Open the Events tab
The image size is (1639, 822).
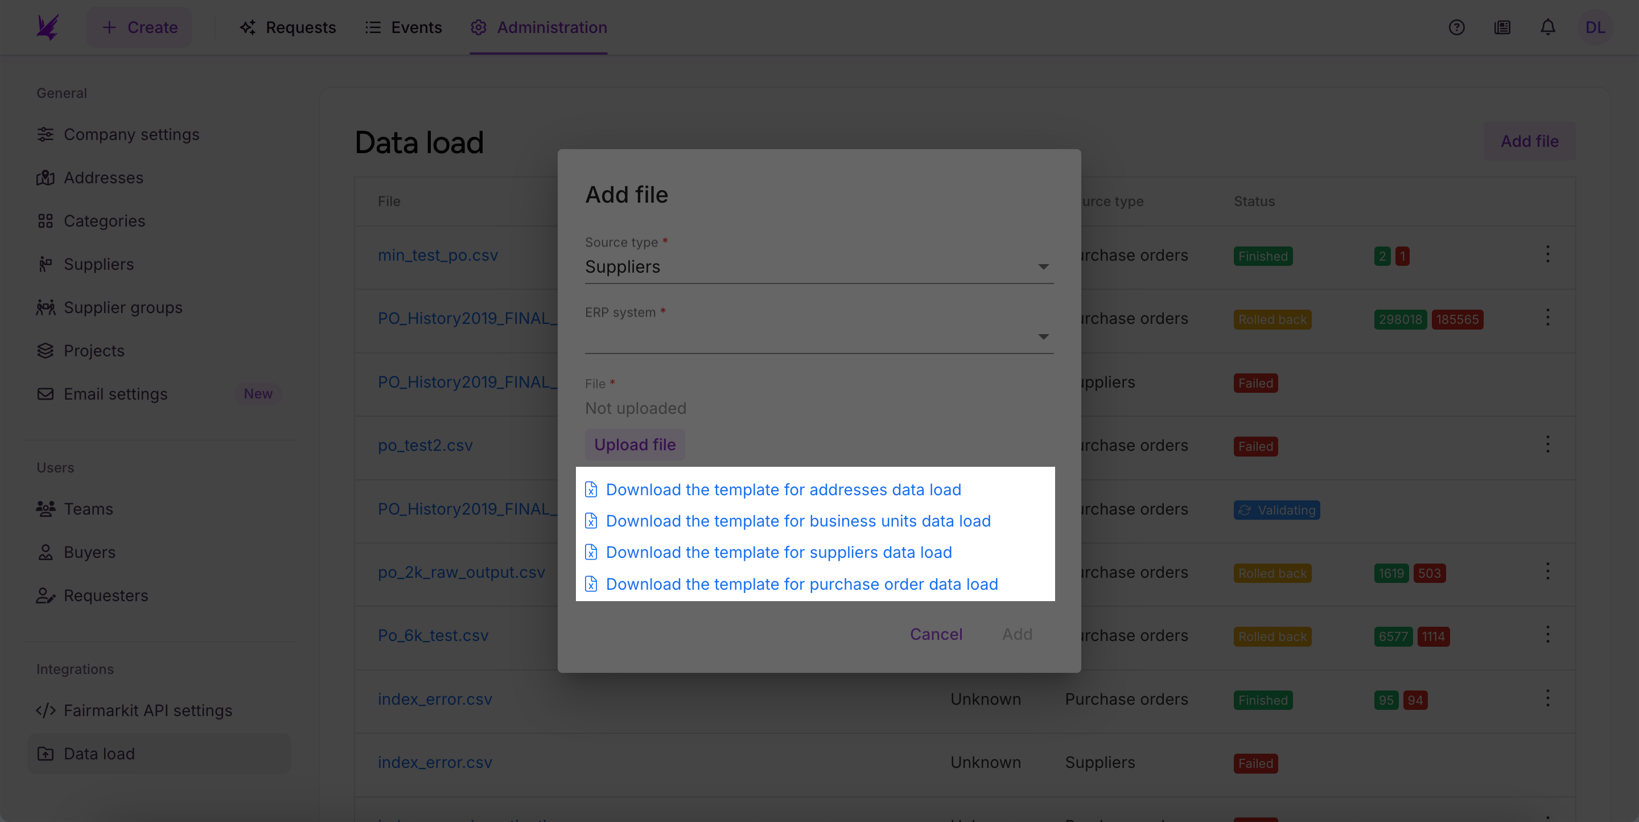403,27
